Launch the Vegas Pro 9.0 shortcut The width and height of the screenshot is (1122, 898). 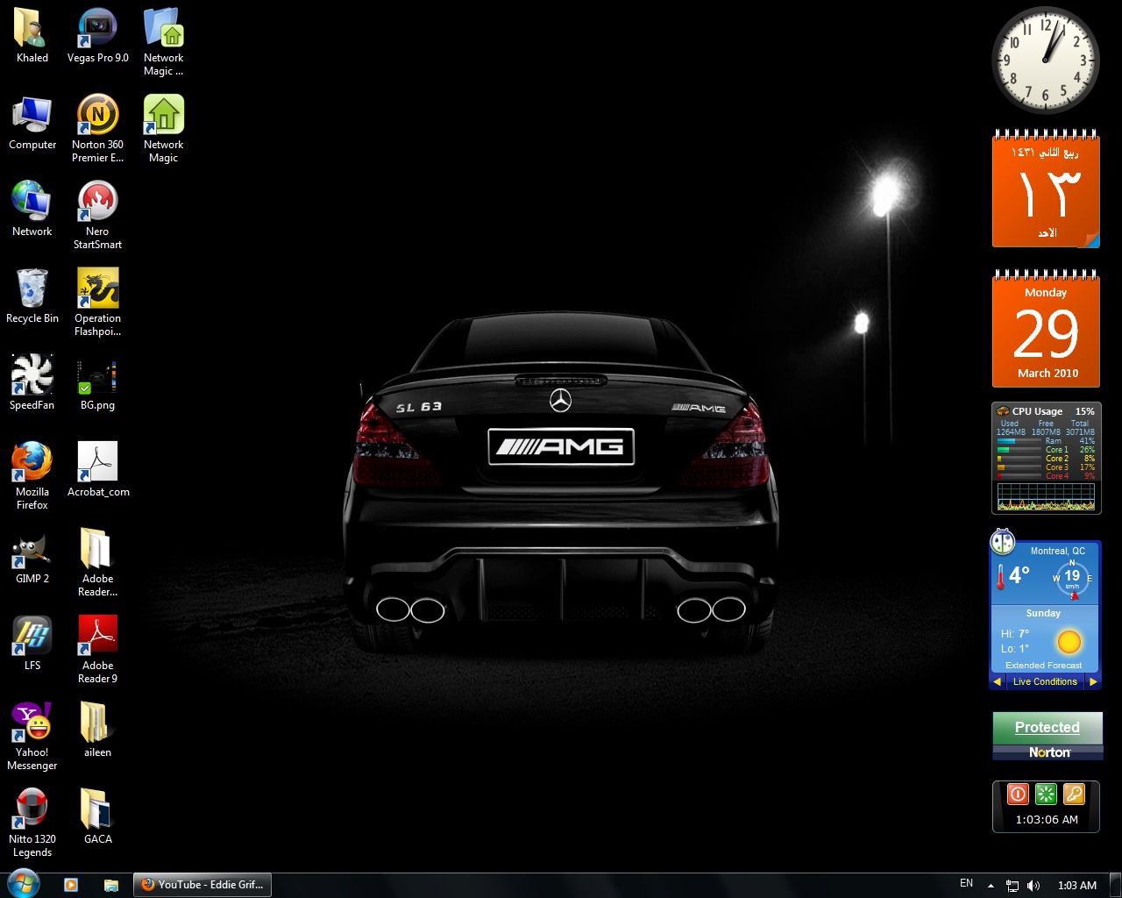98,36
